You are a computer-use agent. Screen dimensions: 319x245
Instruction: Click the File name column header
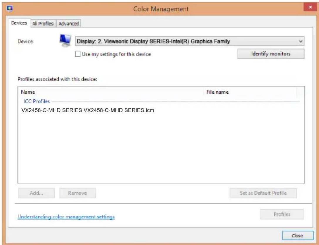tap(250, 92)
